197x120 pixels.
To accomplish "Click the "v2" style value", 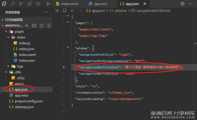I will tap(94, 86).
